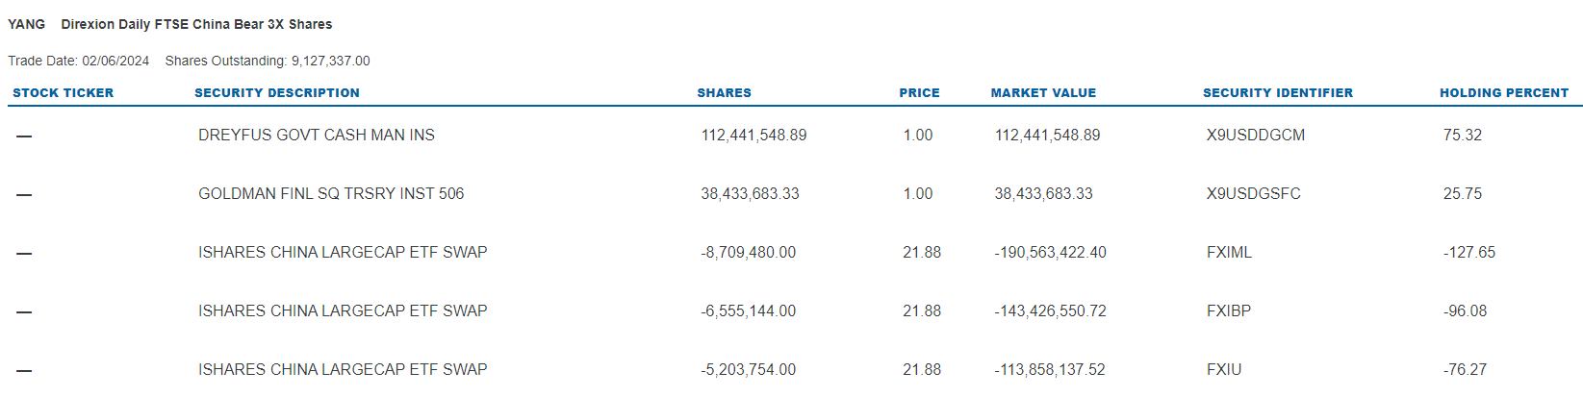Click the FXIML identifier cell
This screenshot has width=1583, height=397.
tap(1229, 253)
